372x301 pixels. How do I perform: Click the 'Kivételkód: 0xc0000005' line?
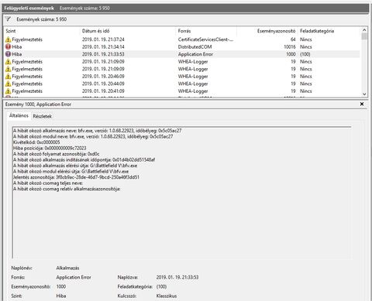click(x=36, y=142)
